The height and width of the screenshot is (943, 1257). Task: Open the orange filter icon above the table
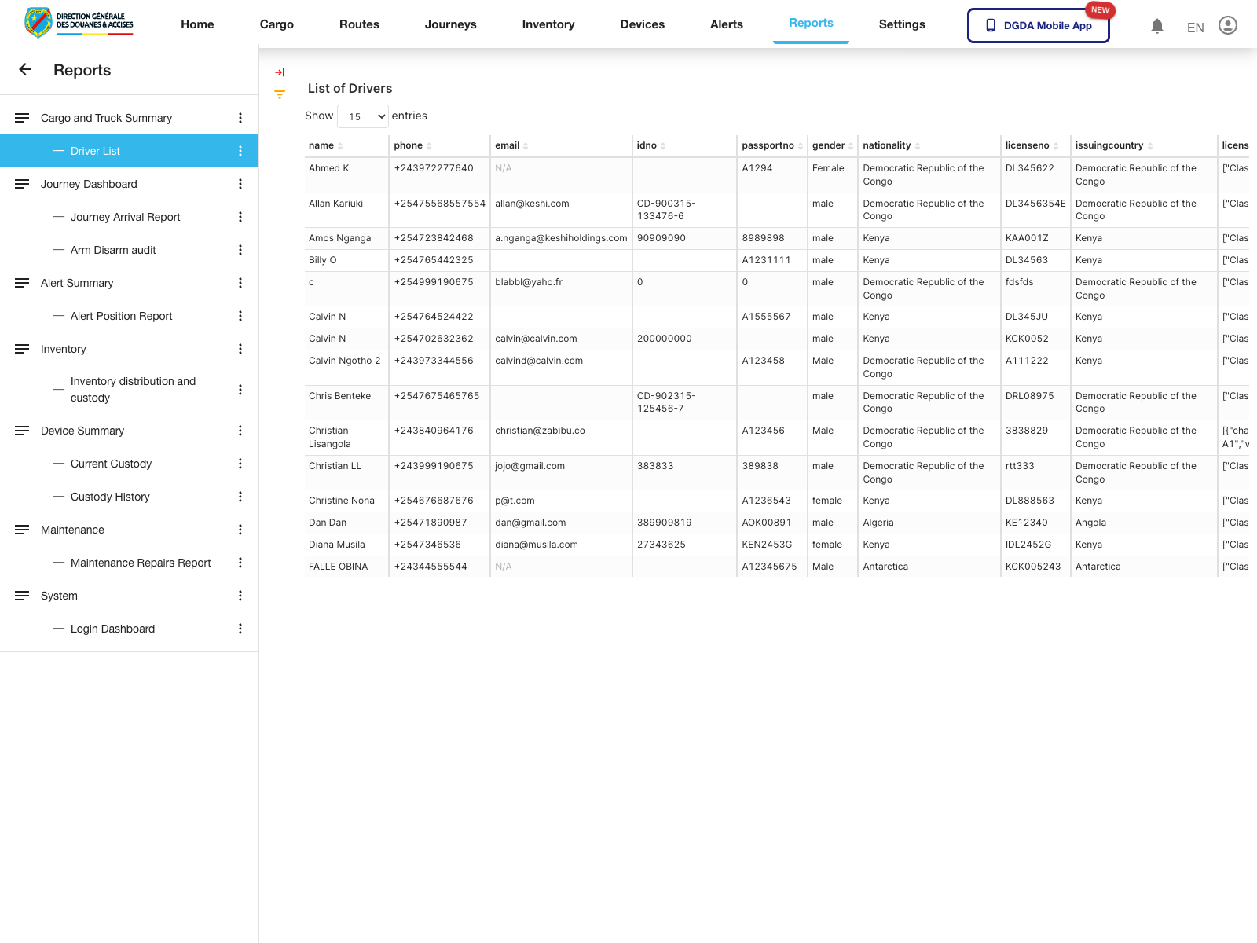click(x=279, y=94)
